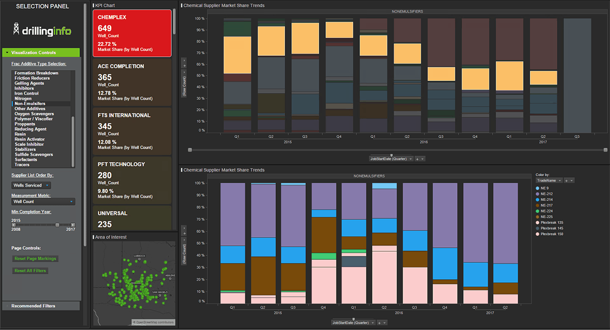Screen dimensions: 610x330
Task: Select Surfactants in the frac additive list
Action: point(26,159)
